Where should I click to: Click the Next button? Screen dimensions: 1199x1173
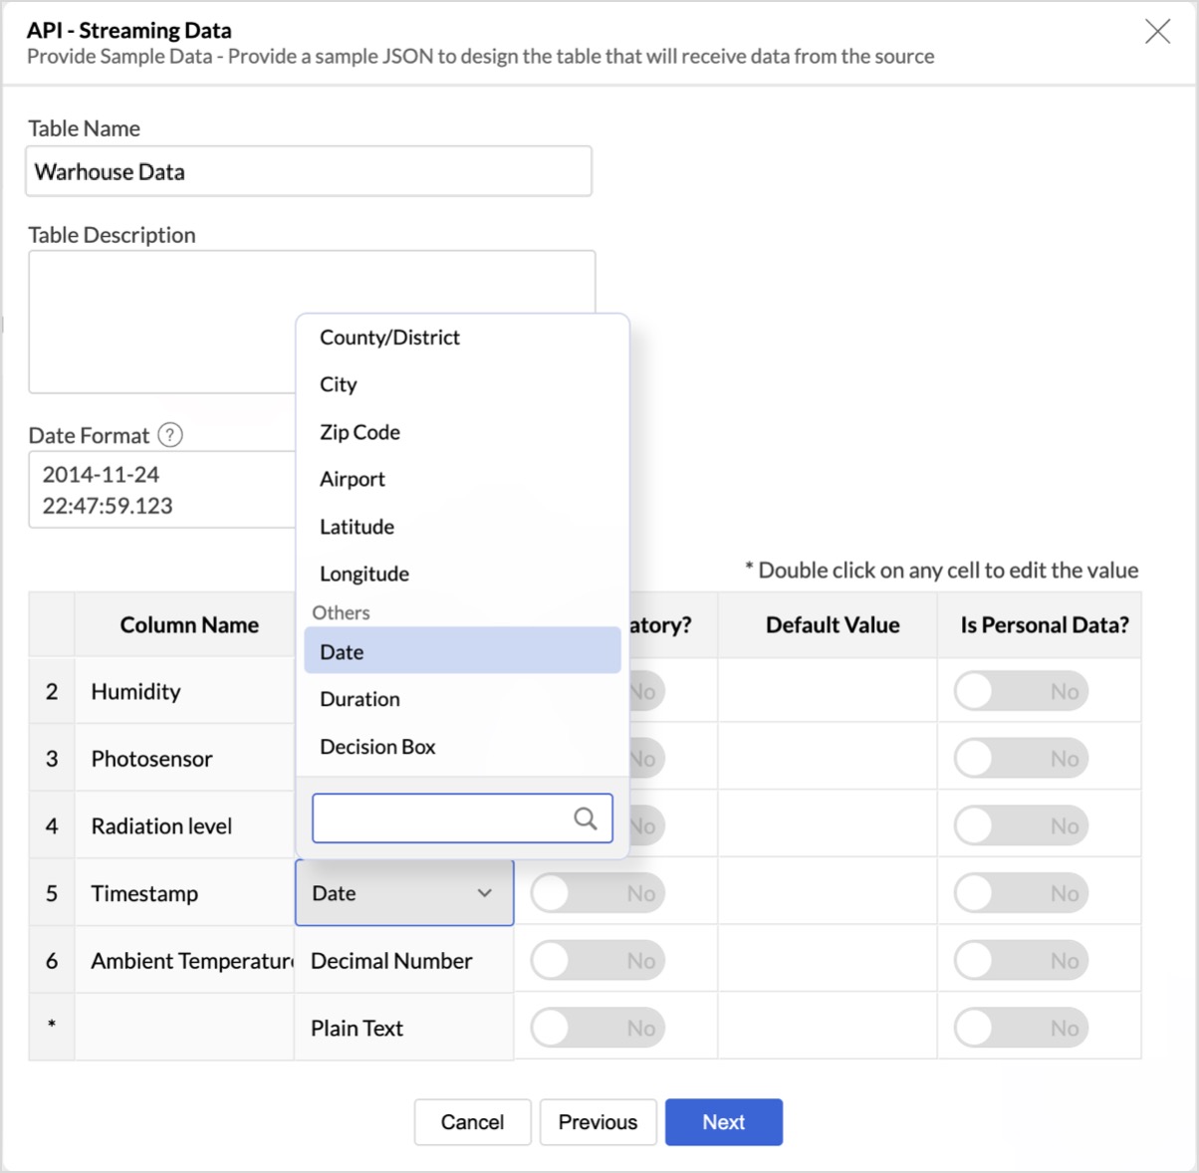click(724, 1122)
